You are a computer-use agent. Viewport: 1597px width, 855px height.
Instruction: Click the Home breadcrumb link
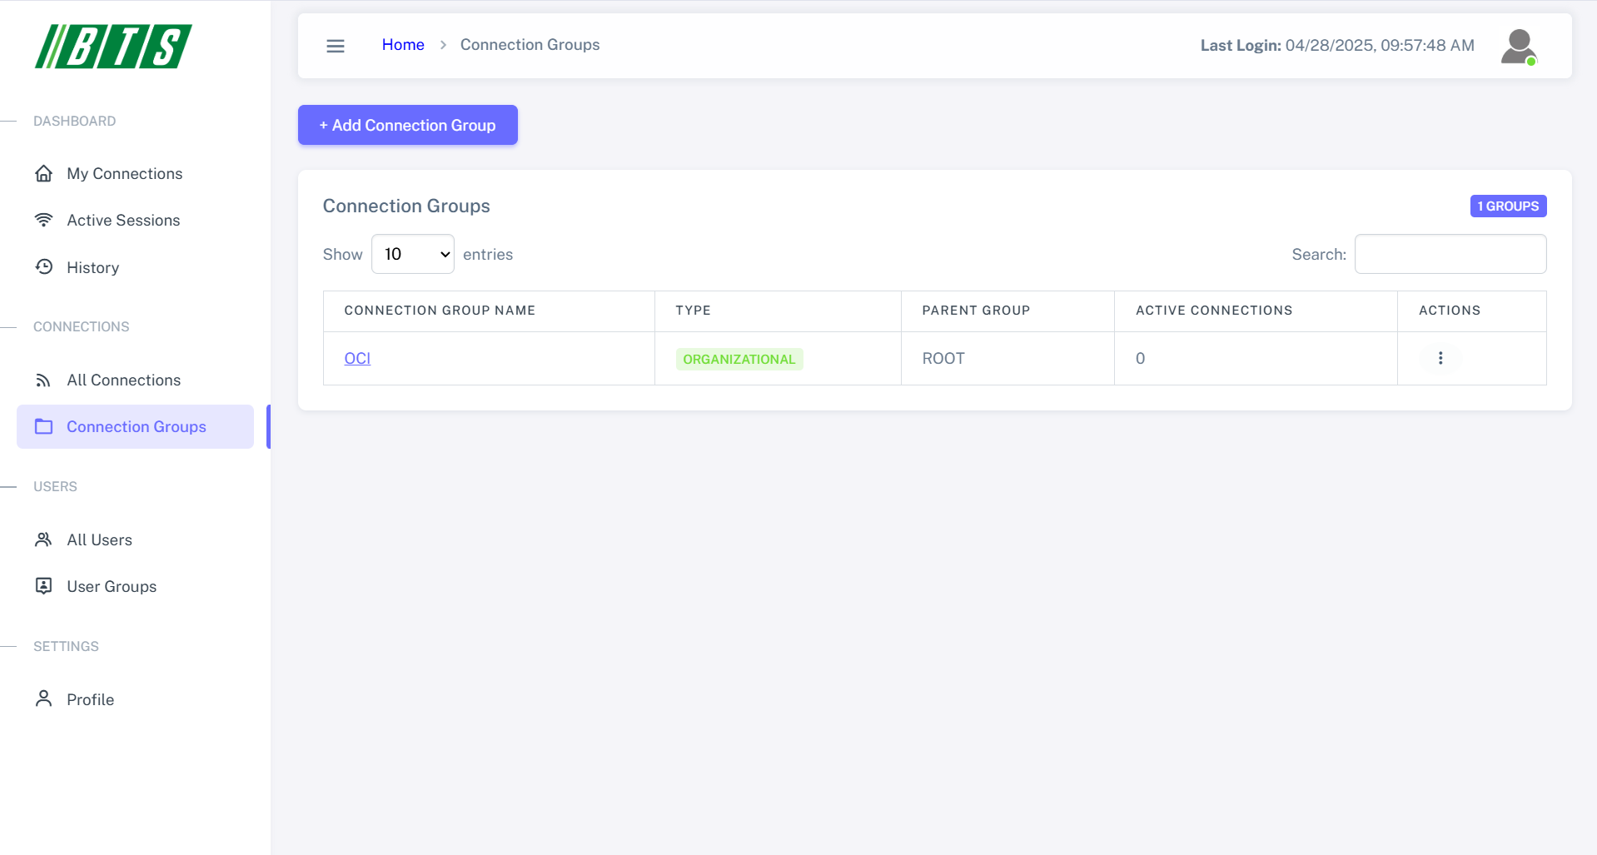click(403, 45)
